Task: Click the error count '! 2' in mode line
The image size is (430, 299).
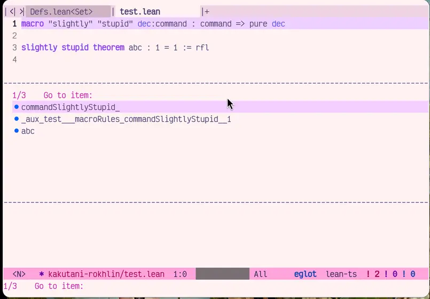Action: [x=372, y=274]
